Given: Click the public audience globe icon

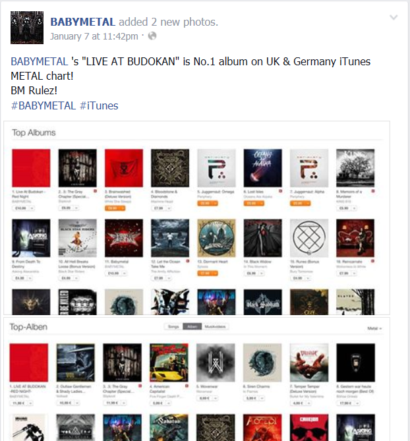Looking at the screenshot, I should coord(152,36).
